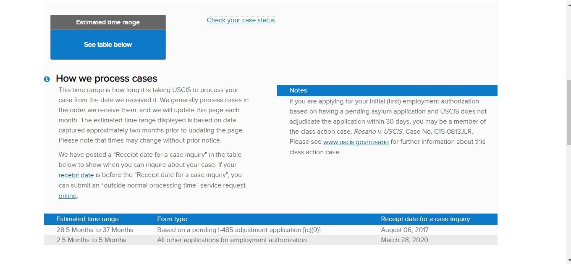The height and width of the screenshot is (264, 571).
Task: Click the All other applications for employment authorization cell
Action: pos(232,240)
